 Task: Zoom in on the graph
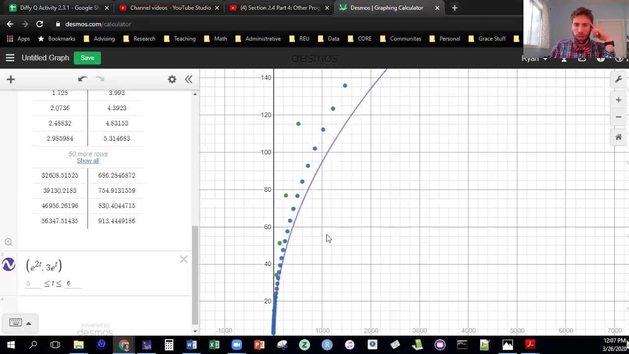point(619,100)
